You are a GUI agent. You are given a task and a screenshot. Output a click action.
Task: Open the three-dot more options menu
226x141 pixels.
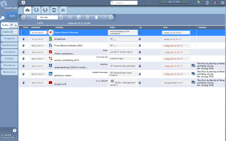pos(105,17)
